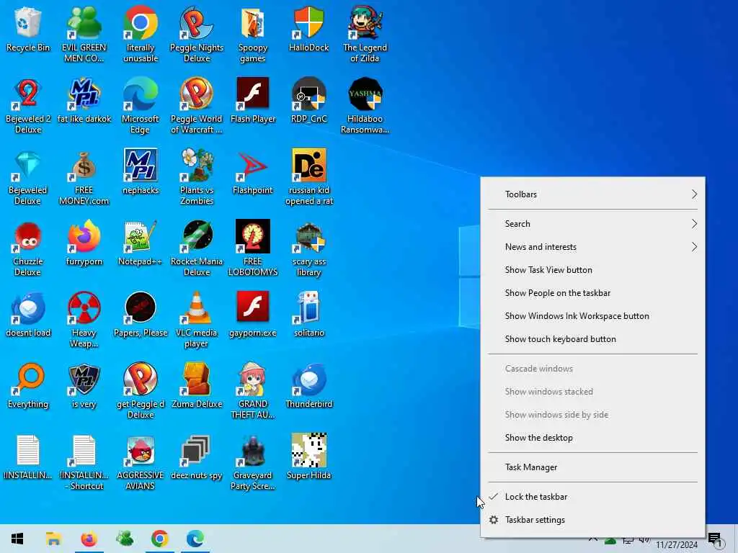Select the AGGRESSIVE AVIANS icon

pyautogui.click(x=141, y=463)
